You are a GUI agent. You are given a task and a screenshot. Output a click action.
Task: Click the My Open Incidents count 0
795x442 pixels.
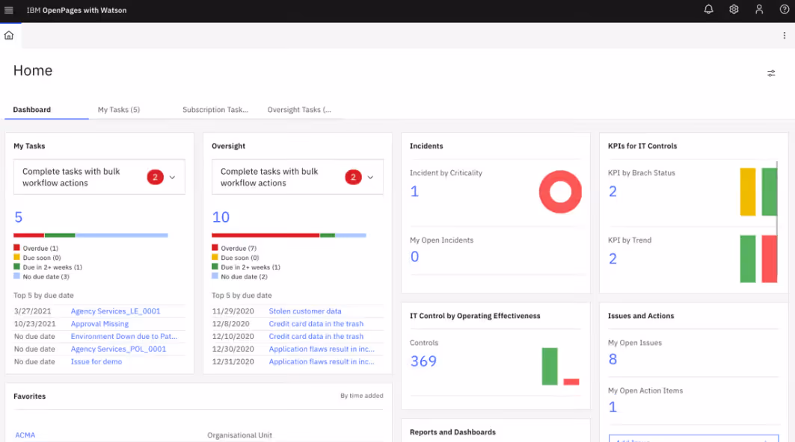pos(414,257)
